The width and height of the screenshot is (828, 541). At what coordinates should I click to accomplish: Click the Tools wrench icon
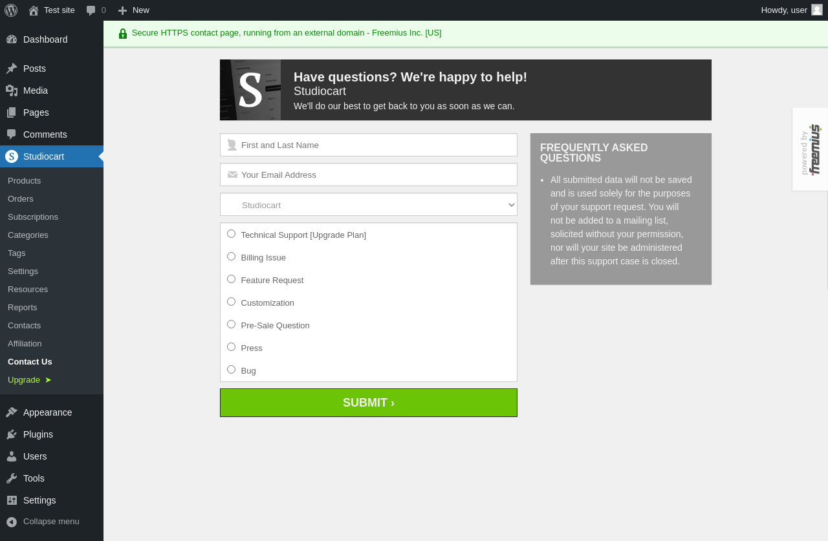[12, 478]
